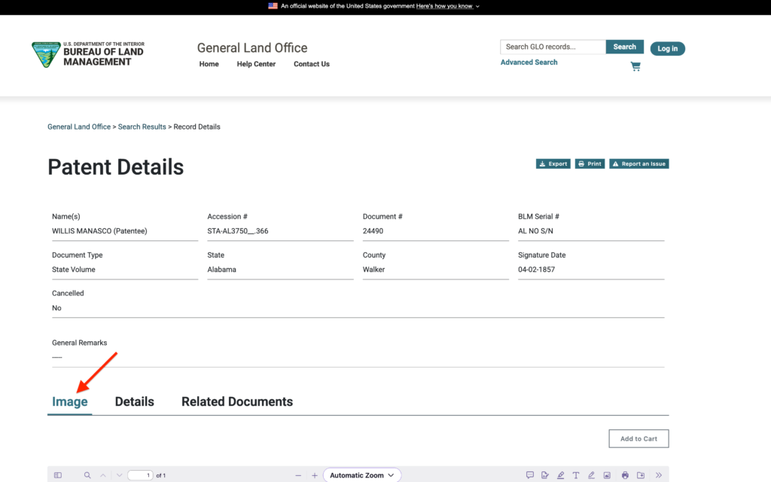Open the Help Center page
771x482 pixels.
(x=256, y=64)
